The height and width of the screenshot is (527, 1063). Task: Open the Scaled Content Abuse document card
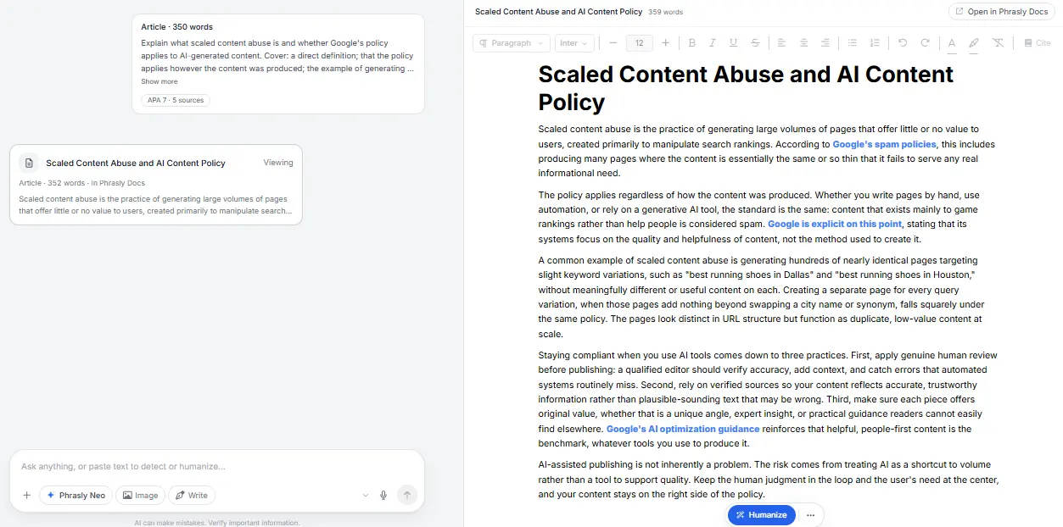click(x=156, y=184)
